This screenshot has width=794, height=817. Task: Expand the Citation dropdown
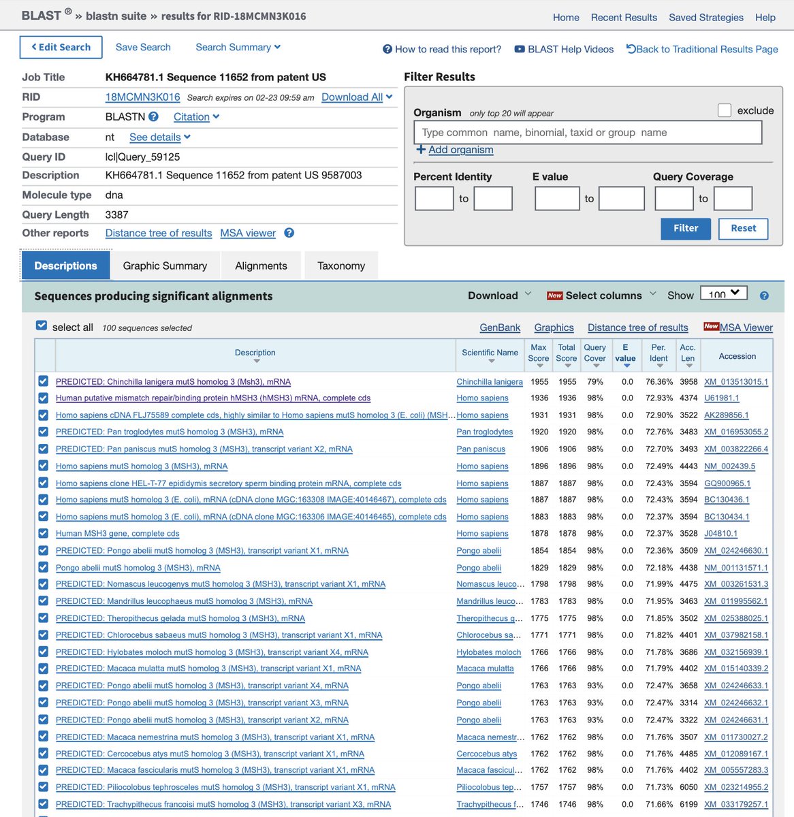pyautogui.click(x=196, y=116)
